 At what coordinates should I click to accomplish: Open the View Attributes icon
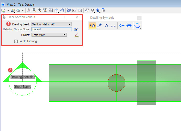coord(3,10)
